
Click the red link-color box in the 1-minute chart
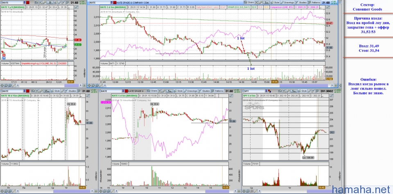[115, 2]
